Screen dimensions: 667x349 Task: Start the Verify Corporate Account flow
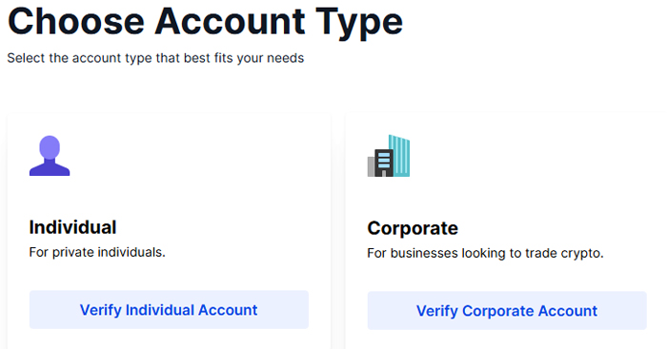click(x=507, y=311)
